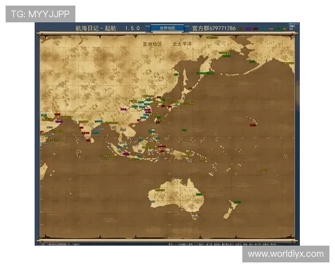This screenshot has width=335, height=268.
Task: Click the red port marker on the Hawaiian islands
Action: pos(253,125)
